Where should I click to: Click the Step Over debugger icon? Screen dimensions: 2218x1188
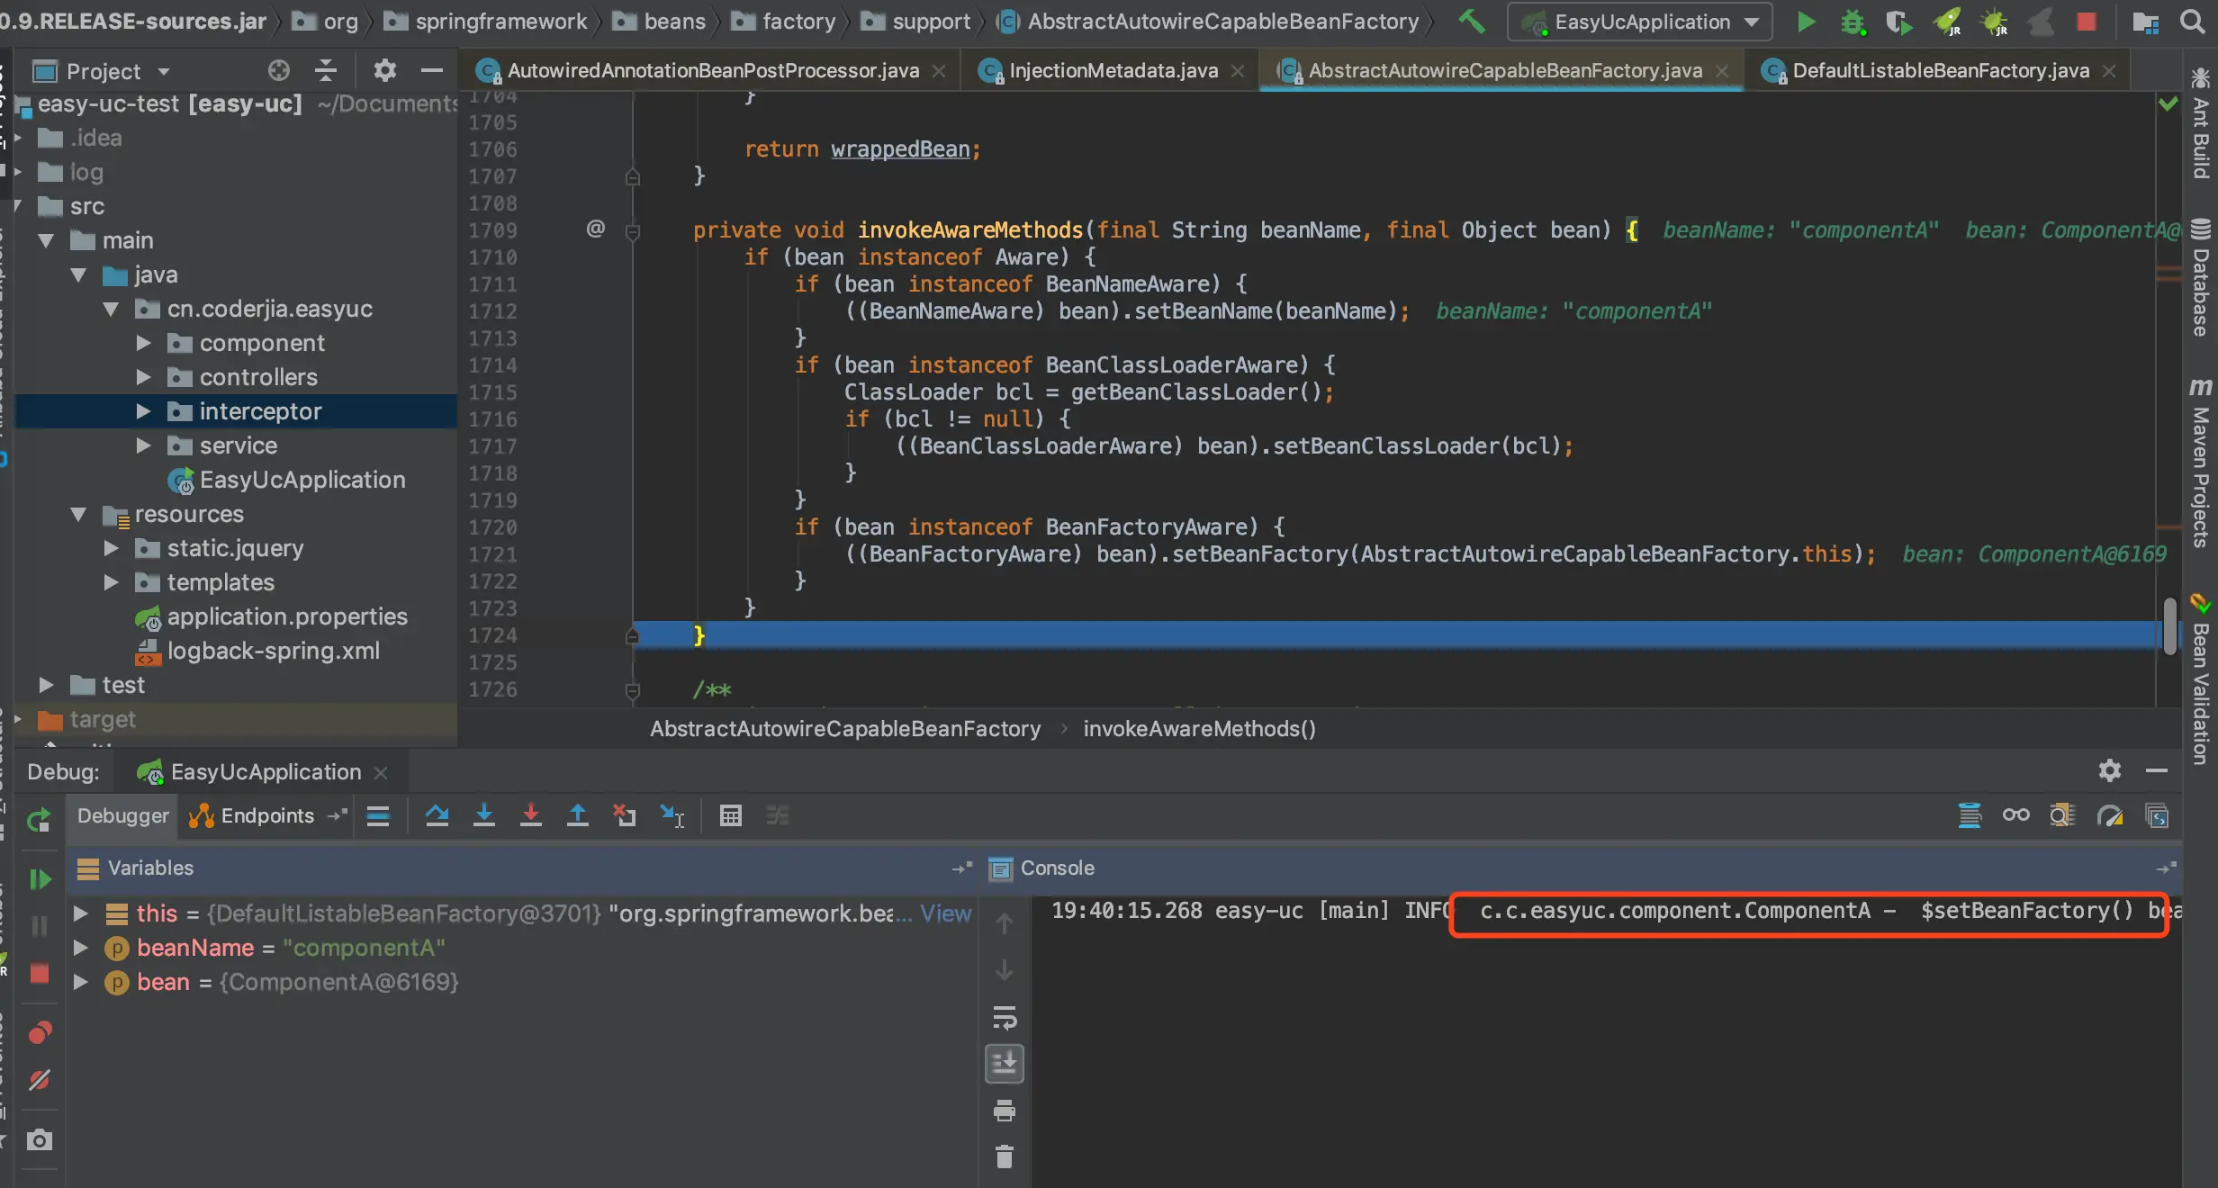coord(437,815)
